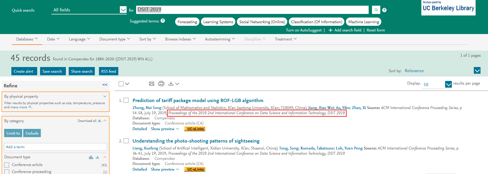
Task: Tick the Conference article checkbox
Action: click(7, 165)
